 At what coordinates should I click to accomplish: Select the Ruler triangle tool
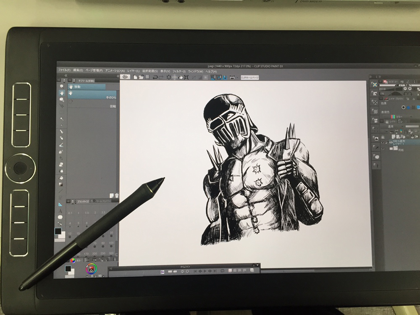pos(60,204)
